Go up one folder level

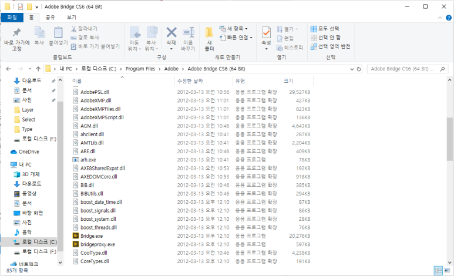pos(38,69)
